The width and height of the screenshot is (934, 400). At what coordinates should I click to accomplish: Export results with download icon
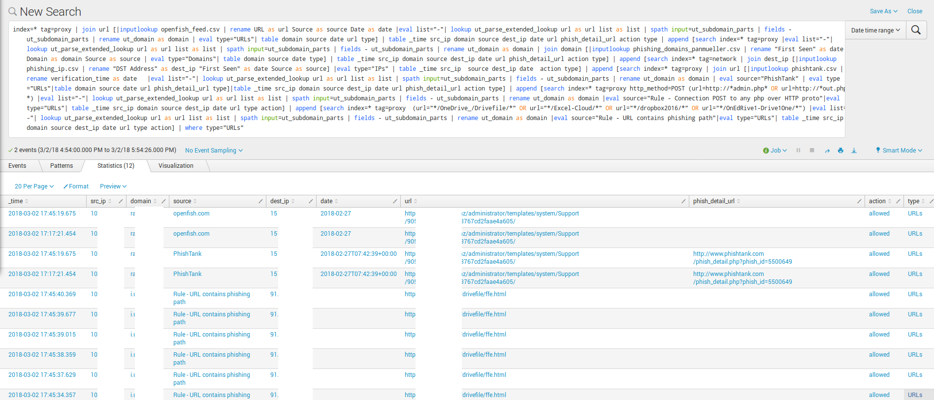point(854,151)
